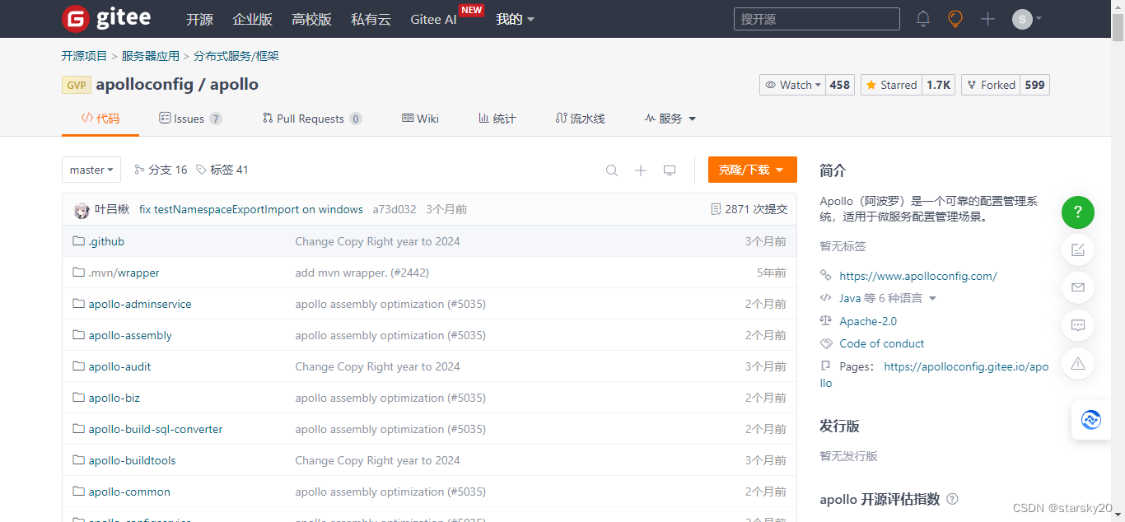Click the commit hash a73d032
This screenshot has width=1125, height=522.
coord(394,209)
